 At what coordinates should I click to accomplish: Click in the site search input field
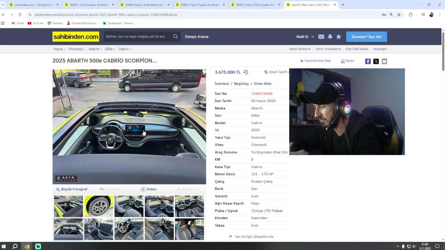137,36
